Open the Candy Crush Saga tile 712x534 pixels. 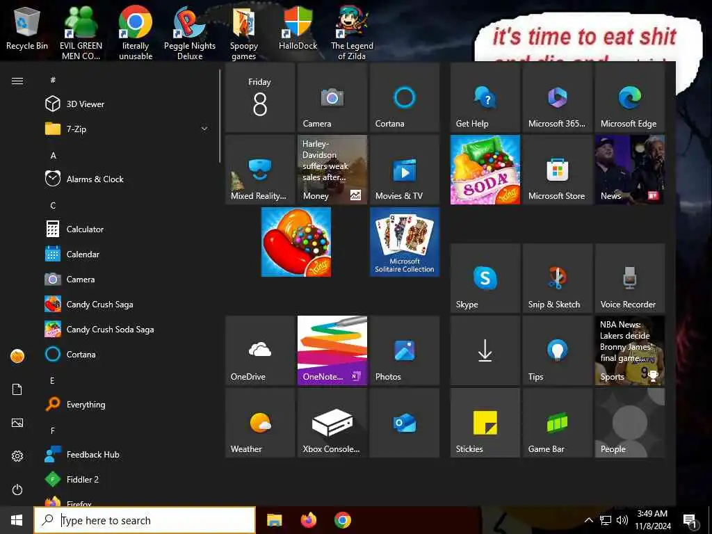point(296,242)
